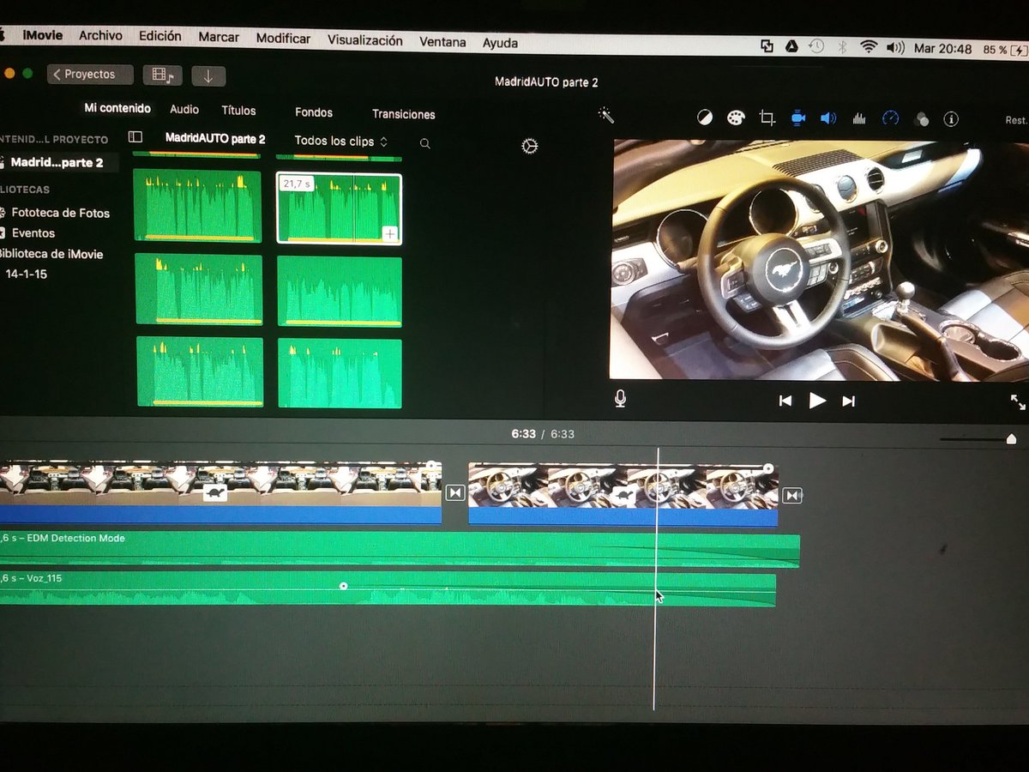Skip to the previous clip
Viewport: 1029px width, 772px height.
pos(785,401)
